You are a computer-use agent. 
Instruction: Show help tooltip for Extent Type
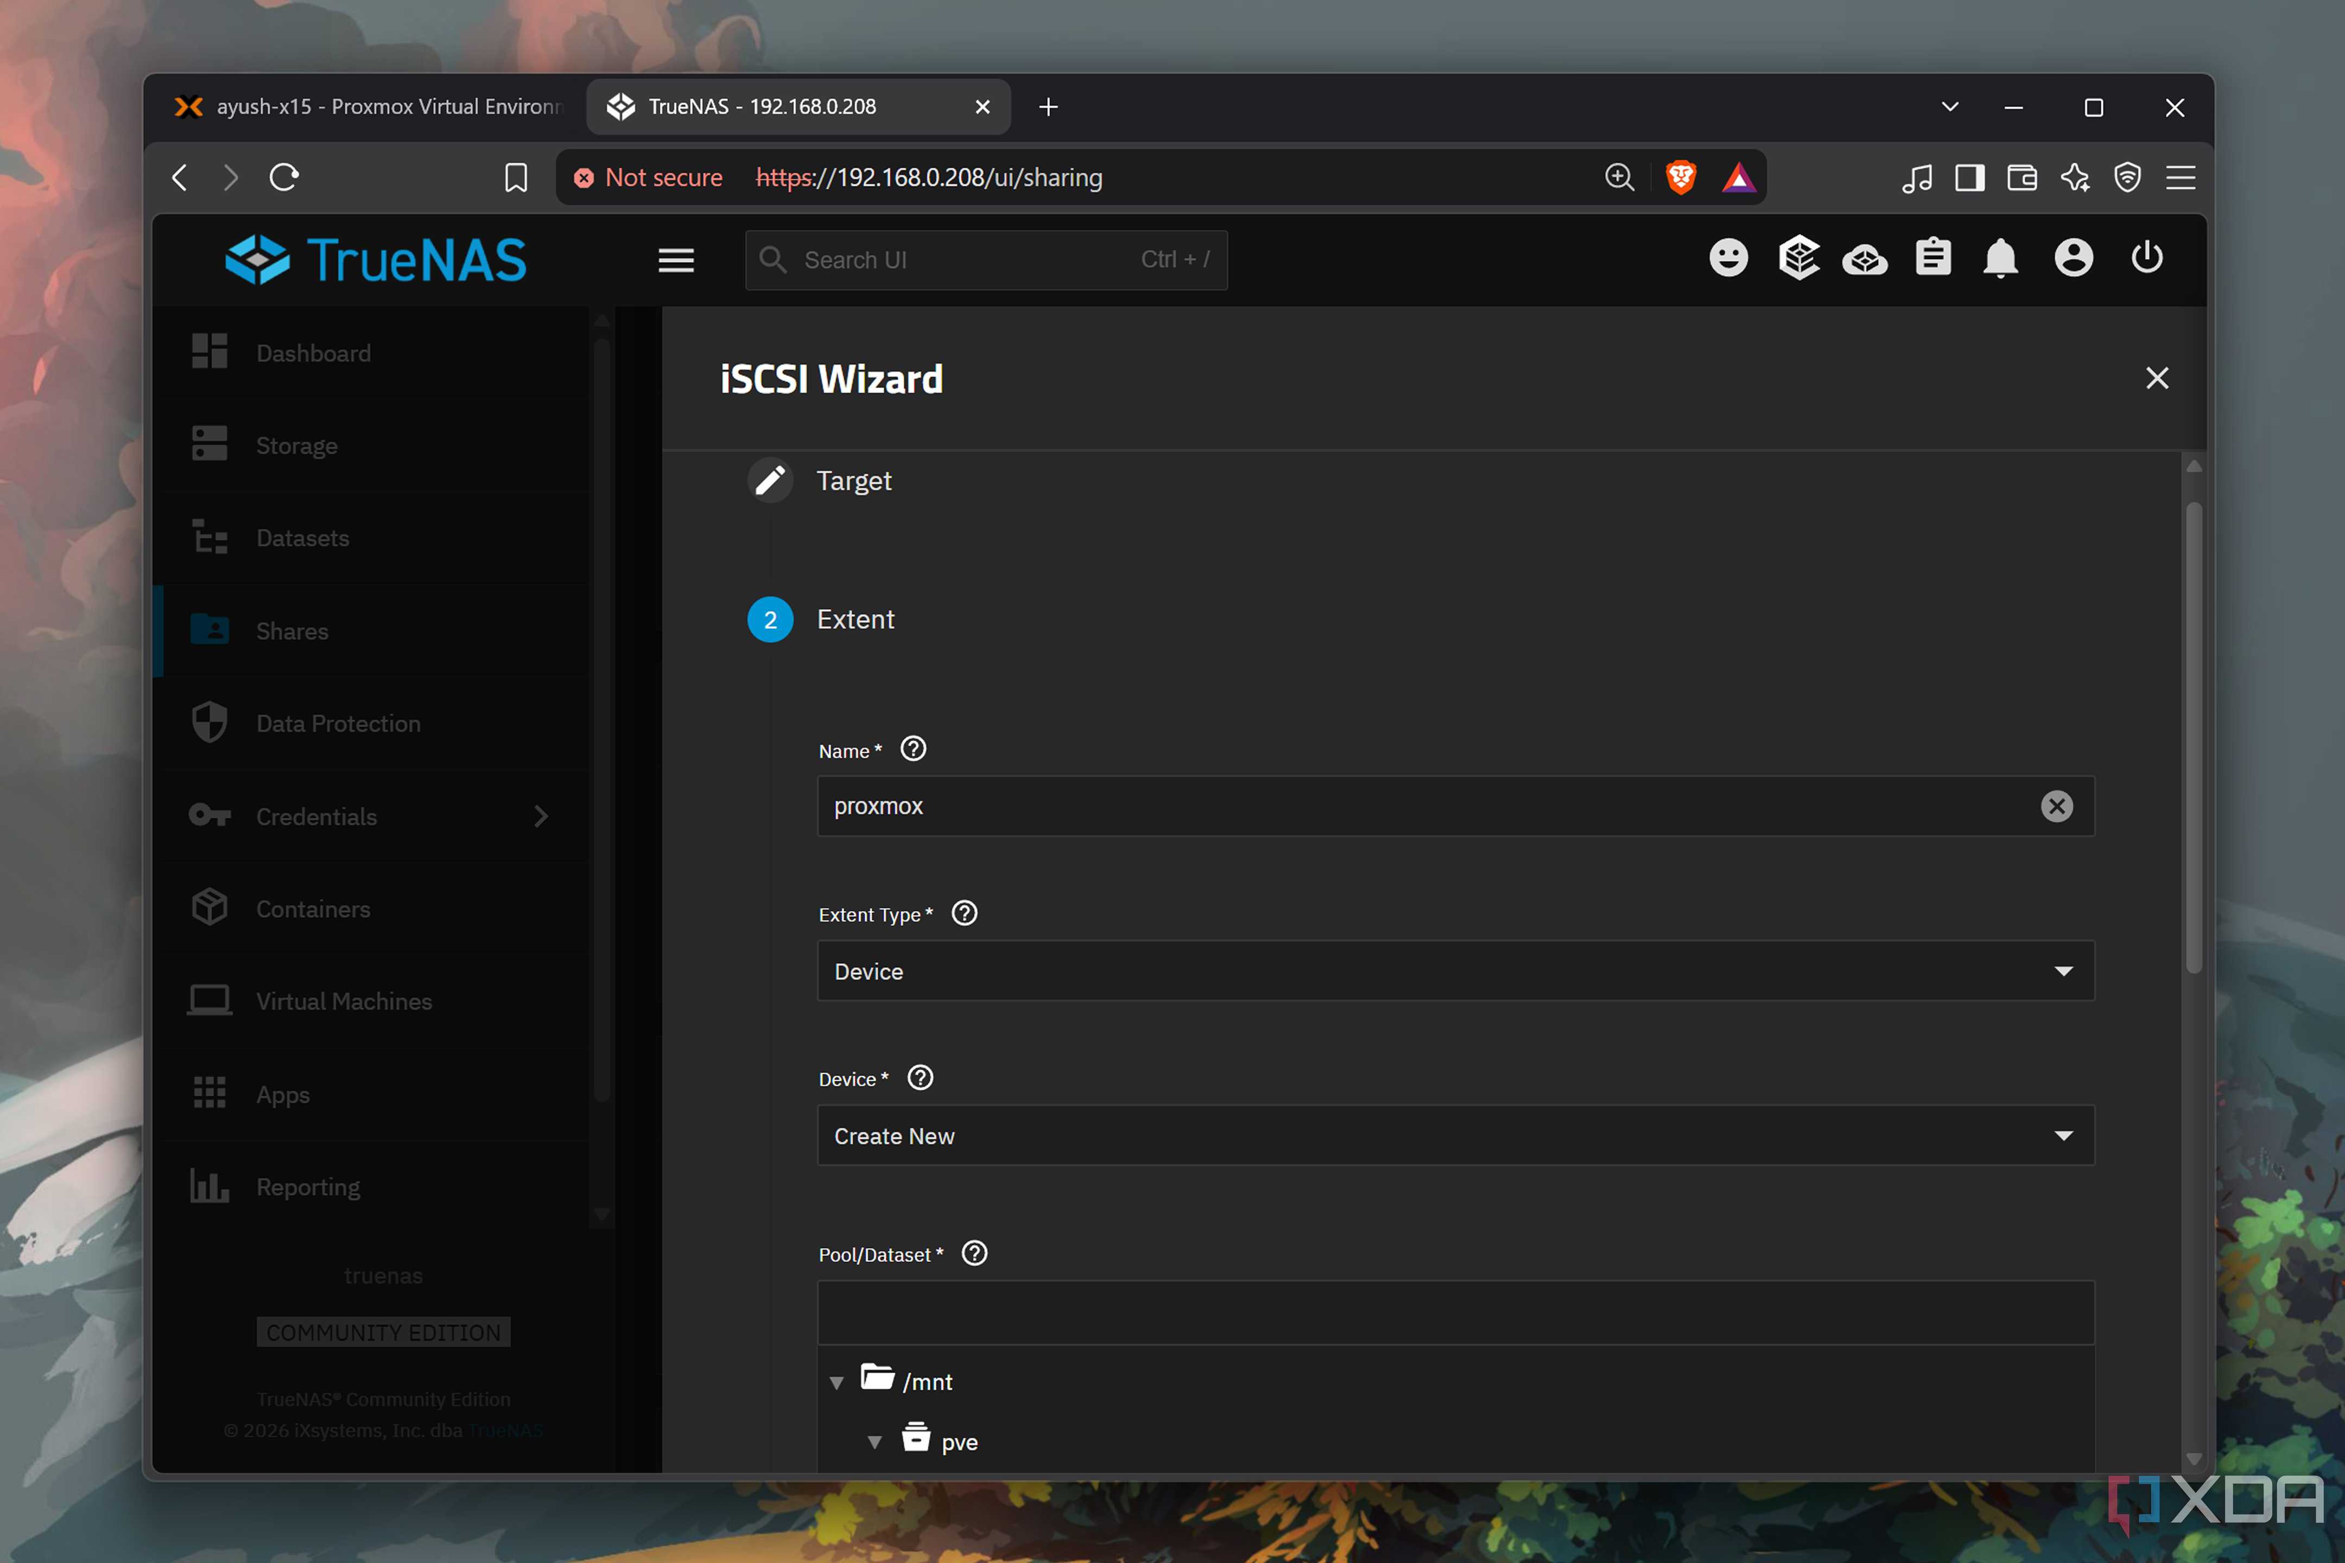pos(964,913)
